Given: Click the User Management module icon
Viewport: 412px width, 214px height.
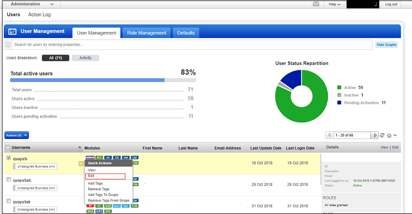Looking at the screenshot, I should [x=12, y=32].
